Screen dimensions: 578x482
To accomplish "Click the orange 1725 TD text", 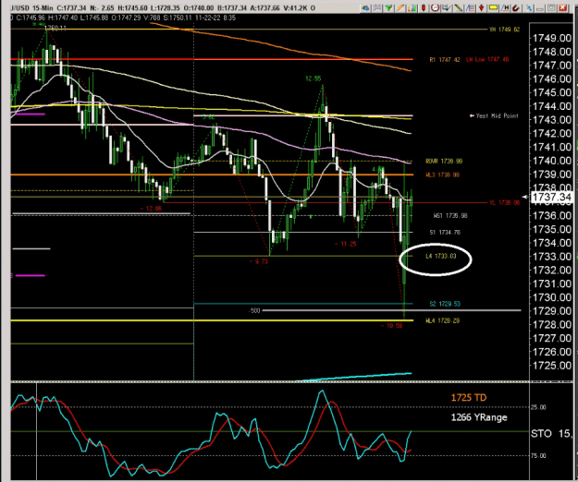I will point(469,398).
